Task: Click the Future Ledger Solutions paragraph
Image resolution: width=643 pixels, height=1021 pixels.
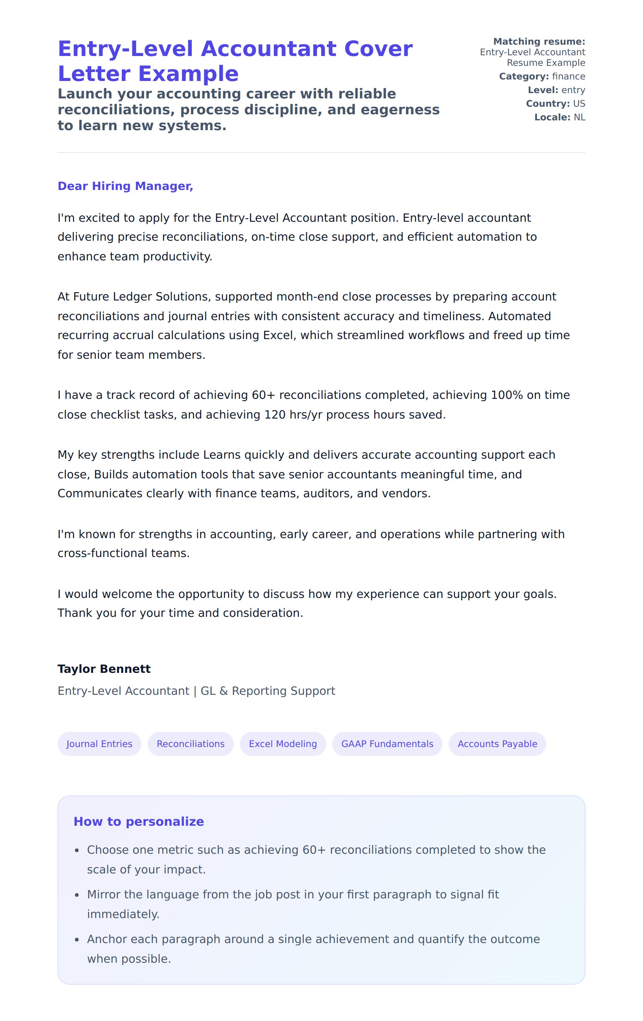Action: pos(314,325)
